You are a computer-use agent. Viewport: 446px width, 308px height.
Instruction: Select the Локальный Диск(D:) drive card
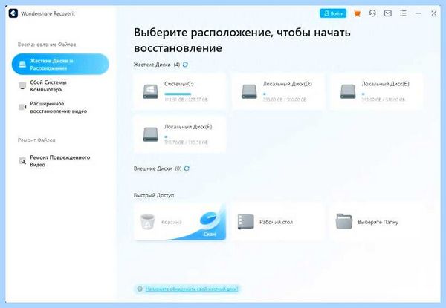(x=278, y=91)
